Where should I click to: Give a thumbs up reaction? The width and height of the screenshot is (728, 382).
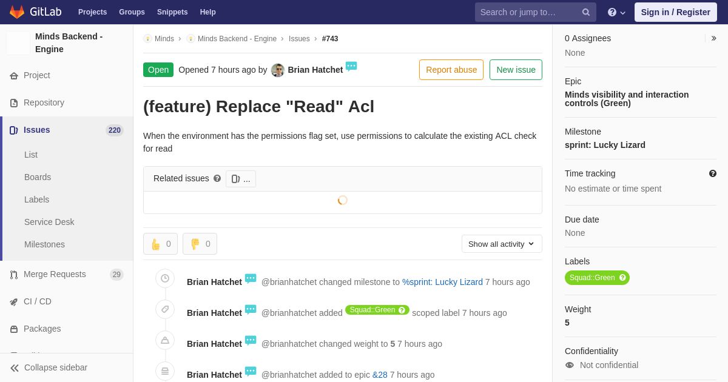pyautogui.click(x=161, y=244)
